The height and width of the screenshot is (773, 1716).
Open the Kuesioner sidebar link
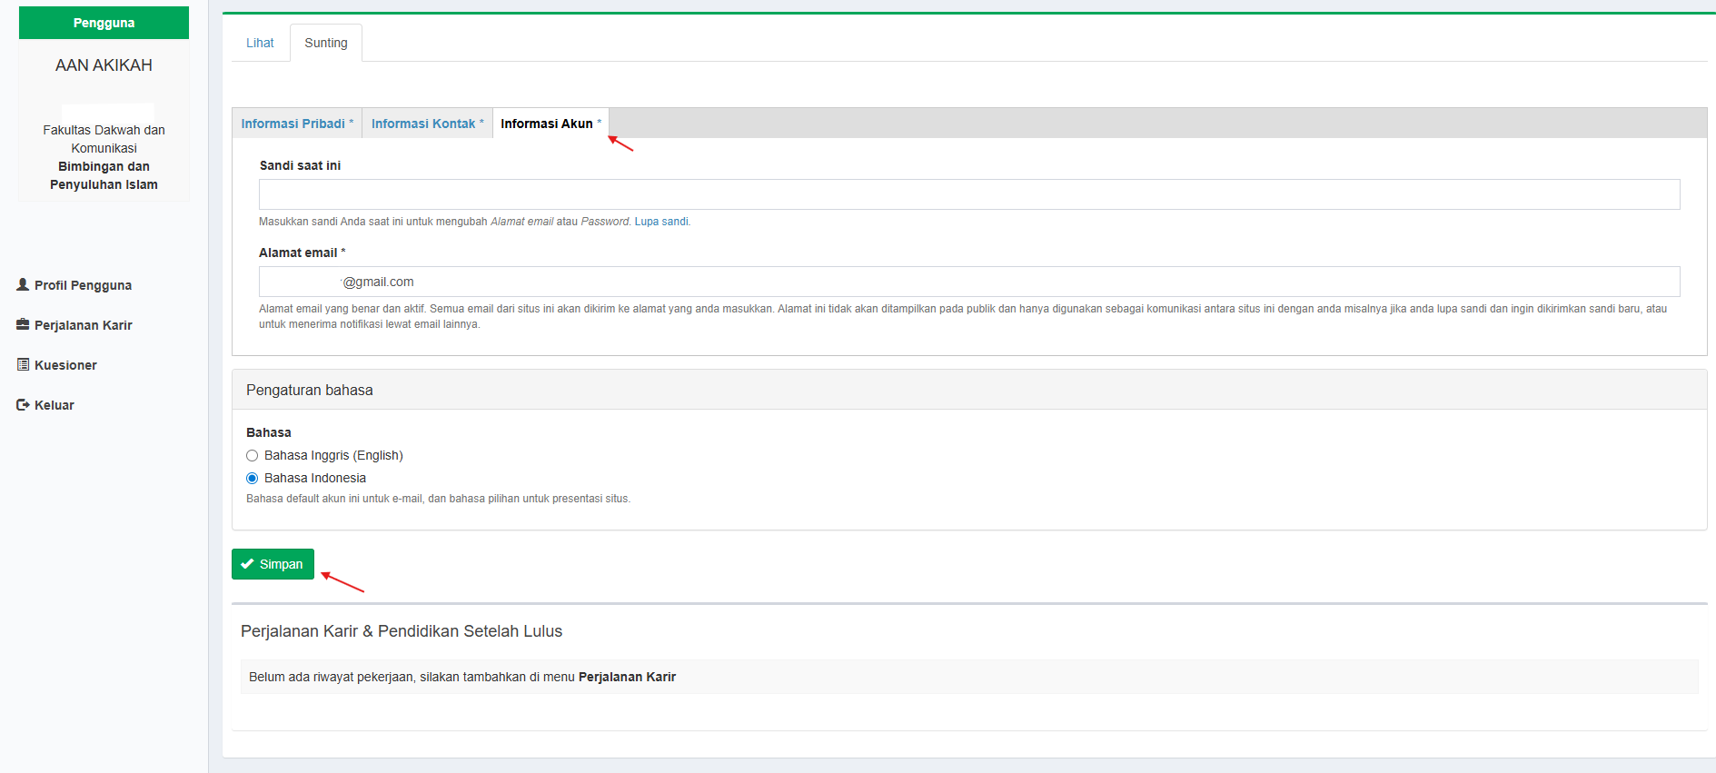point(65,365)
